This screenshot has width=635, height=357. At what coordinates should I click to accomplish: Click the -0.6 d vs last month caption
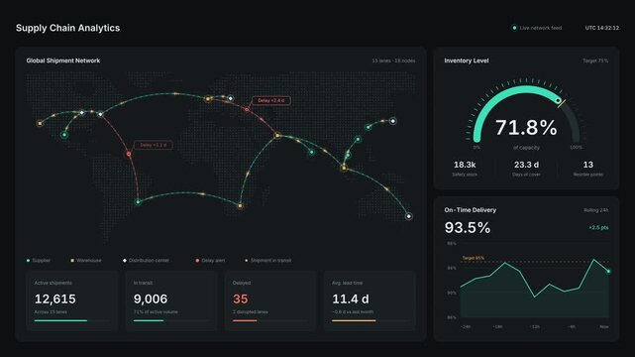click(353, 312)
